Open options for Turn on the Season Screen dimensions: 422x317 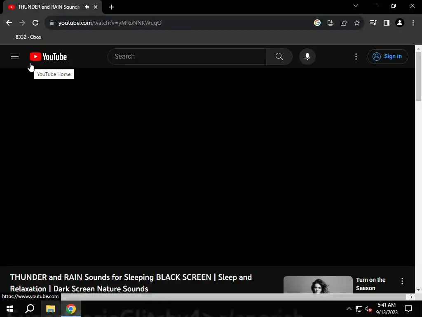[x=402, y=281]
